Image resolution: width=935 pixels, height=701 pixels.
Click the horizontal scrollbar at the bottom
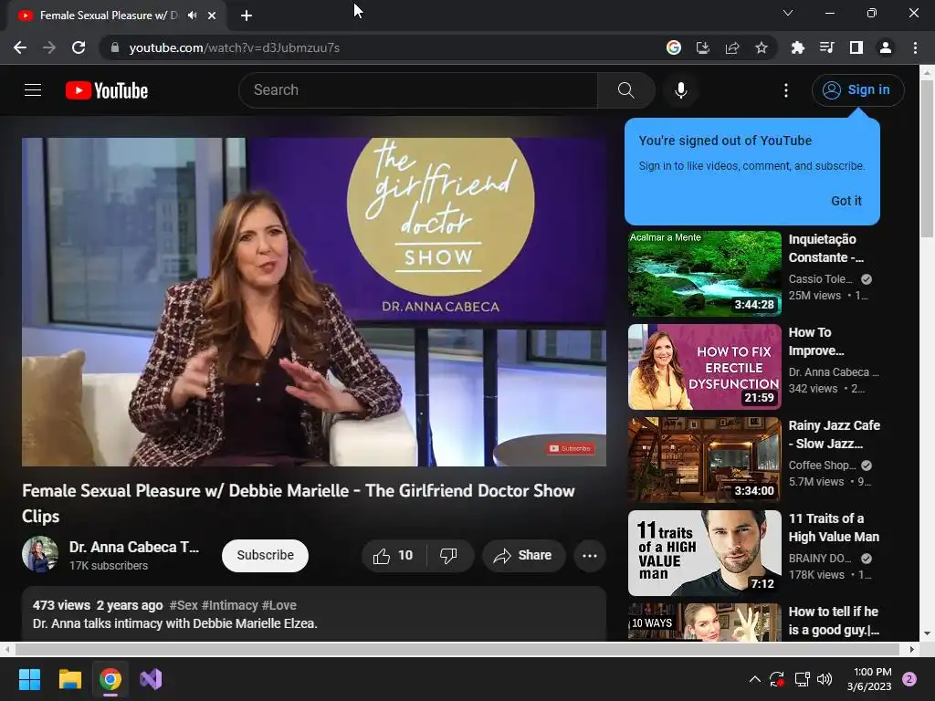tap(458, 649)
